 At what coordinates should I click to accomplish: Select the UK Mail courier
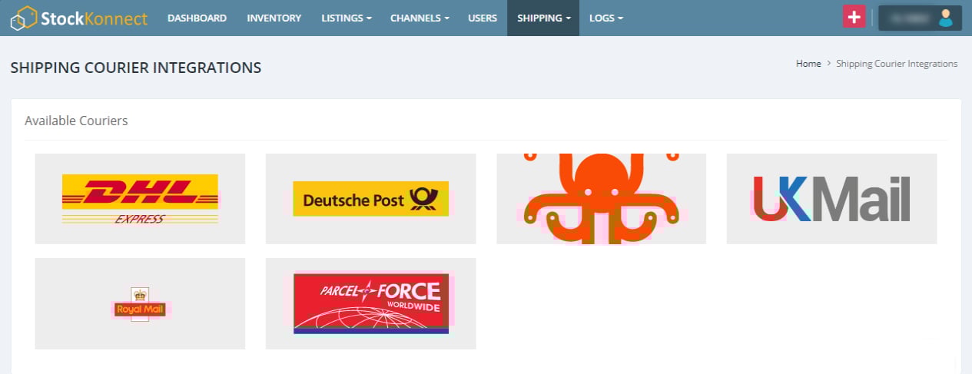[831, 199]
